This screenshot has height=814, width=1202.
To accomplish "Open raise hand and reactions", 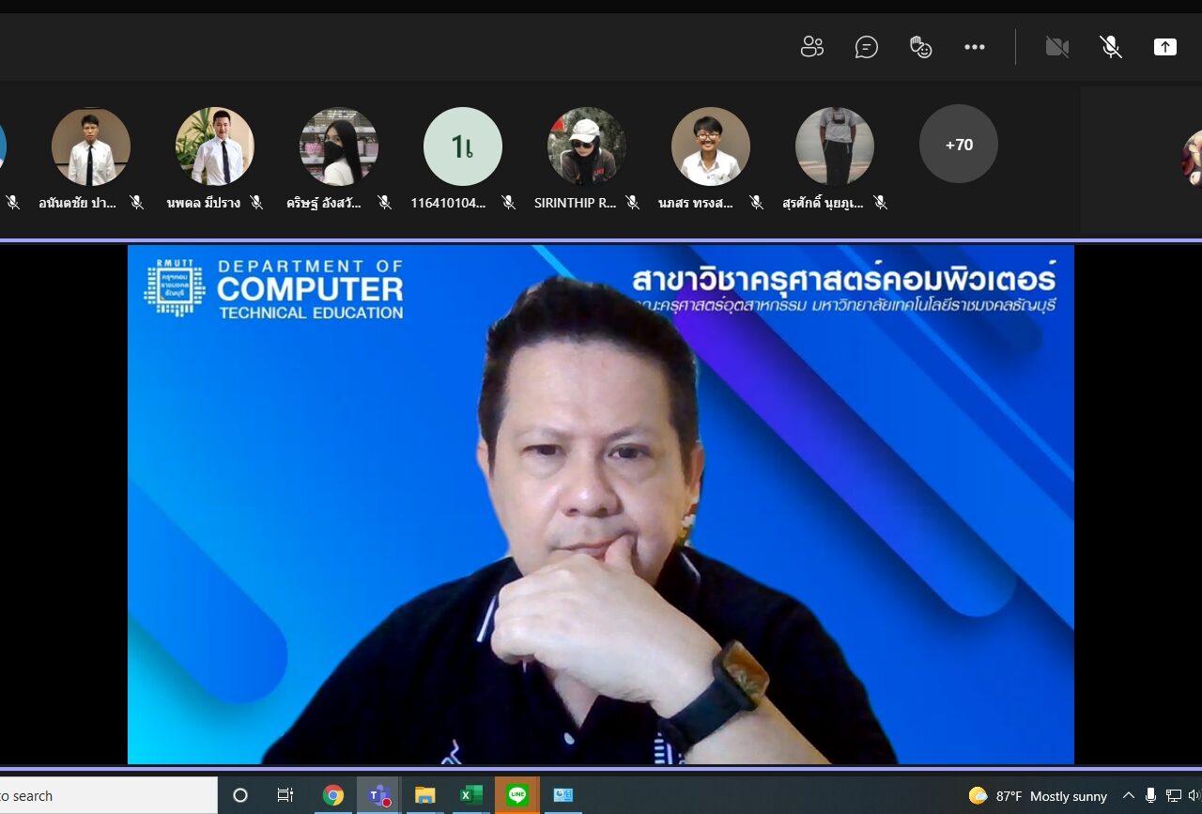I will (x=920, y=47).
